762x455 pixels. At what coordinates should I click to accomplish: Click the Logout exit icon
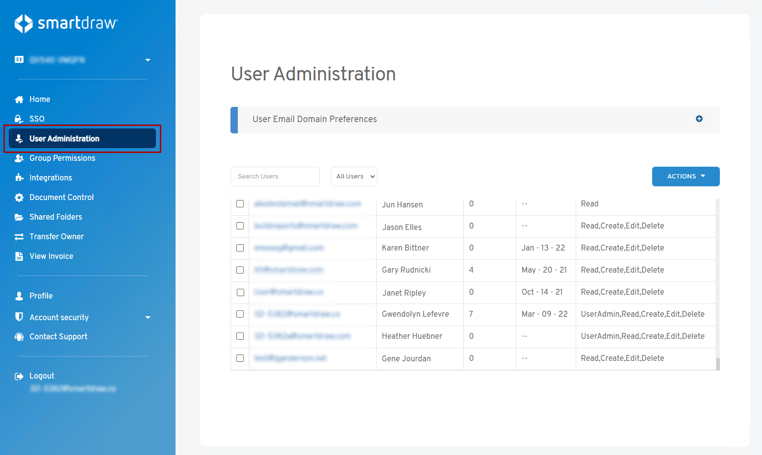[19, 376]
